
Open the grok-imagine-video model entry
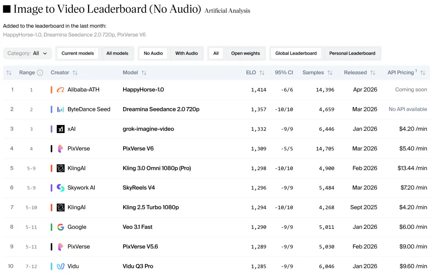pyautogui.click(x=148, y=129)
